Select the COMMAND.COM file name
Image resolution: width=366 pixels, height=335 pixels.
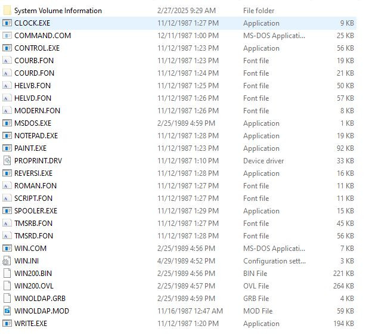tap(42, 36)
